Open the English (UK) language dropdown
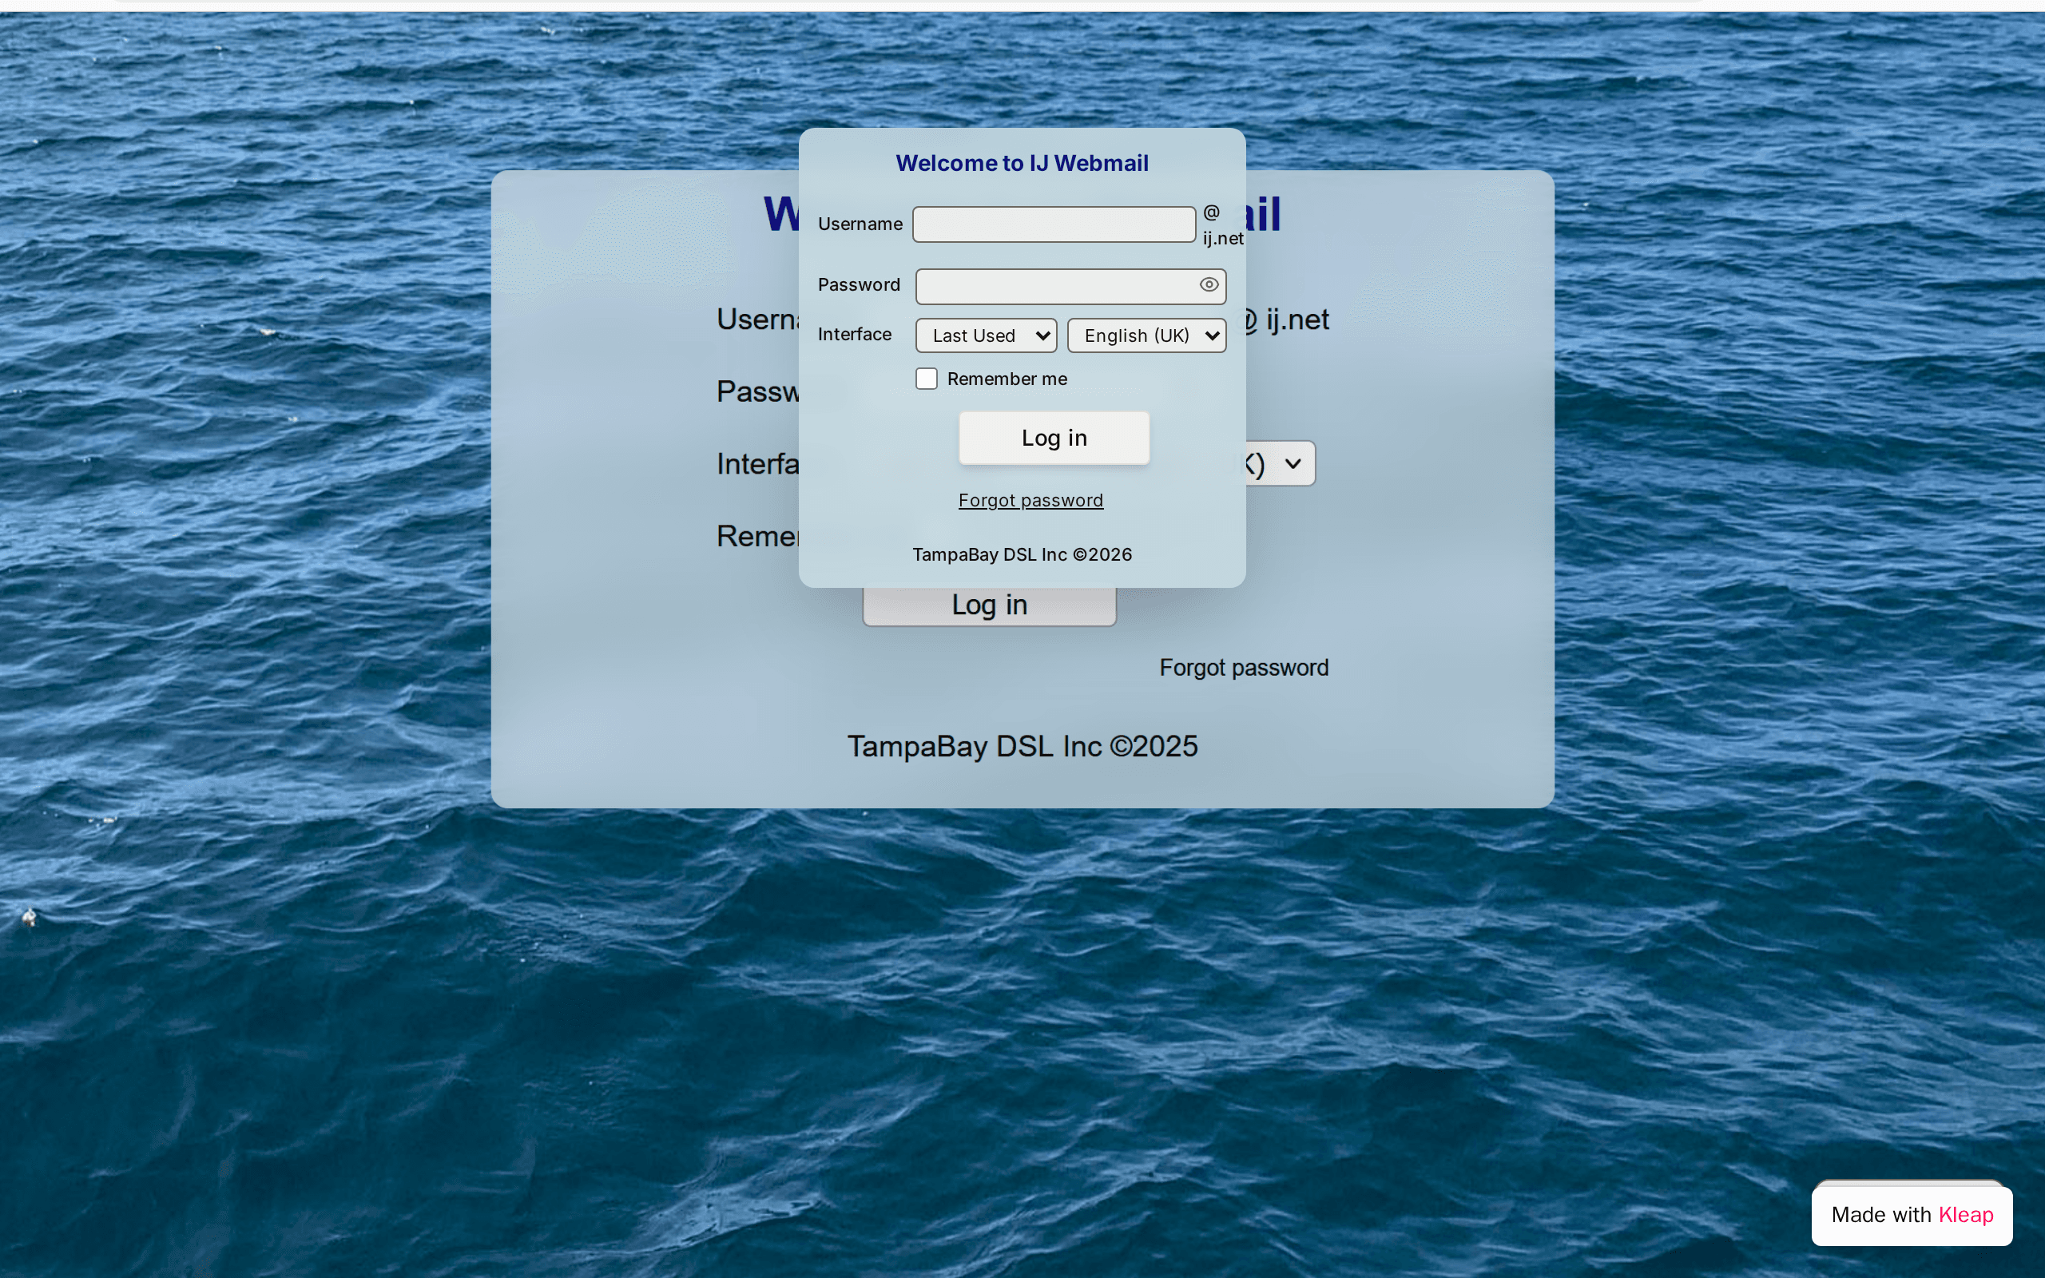2045x1278 pixels. point(1147,335)
